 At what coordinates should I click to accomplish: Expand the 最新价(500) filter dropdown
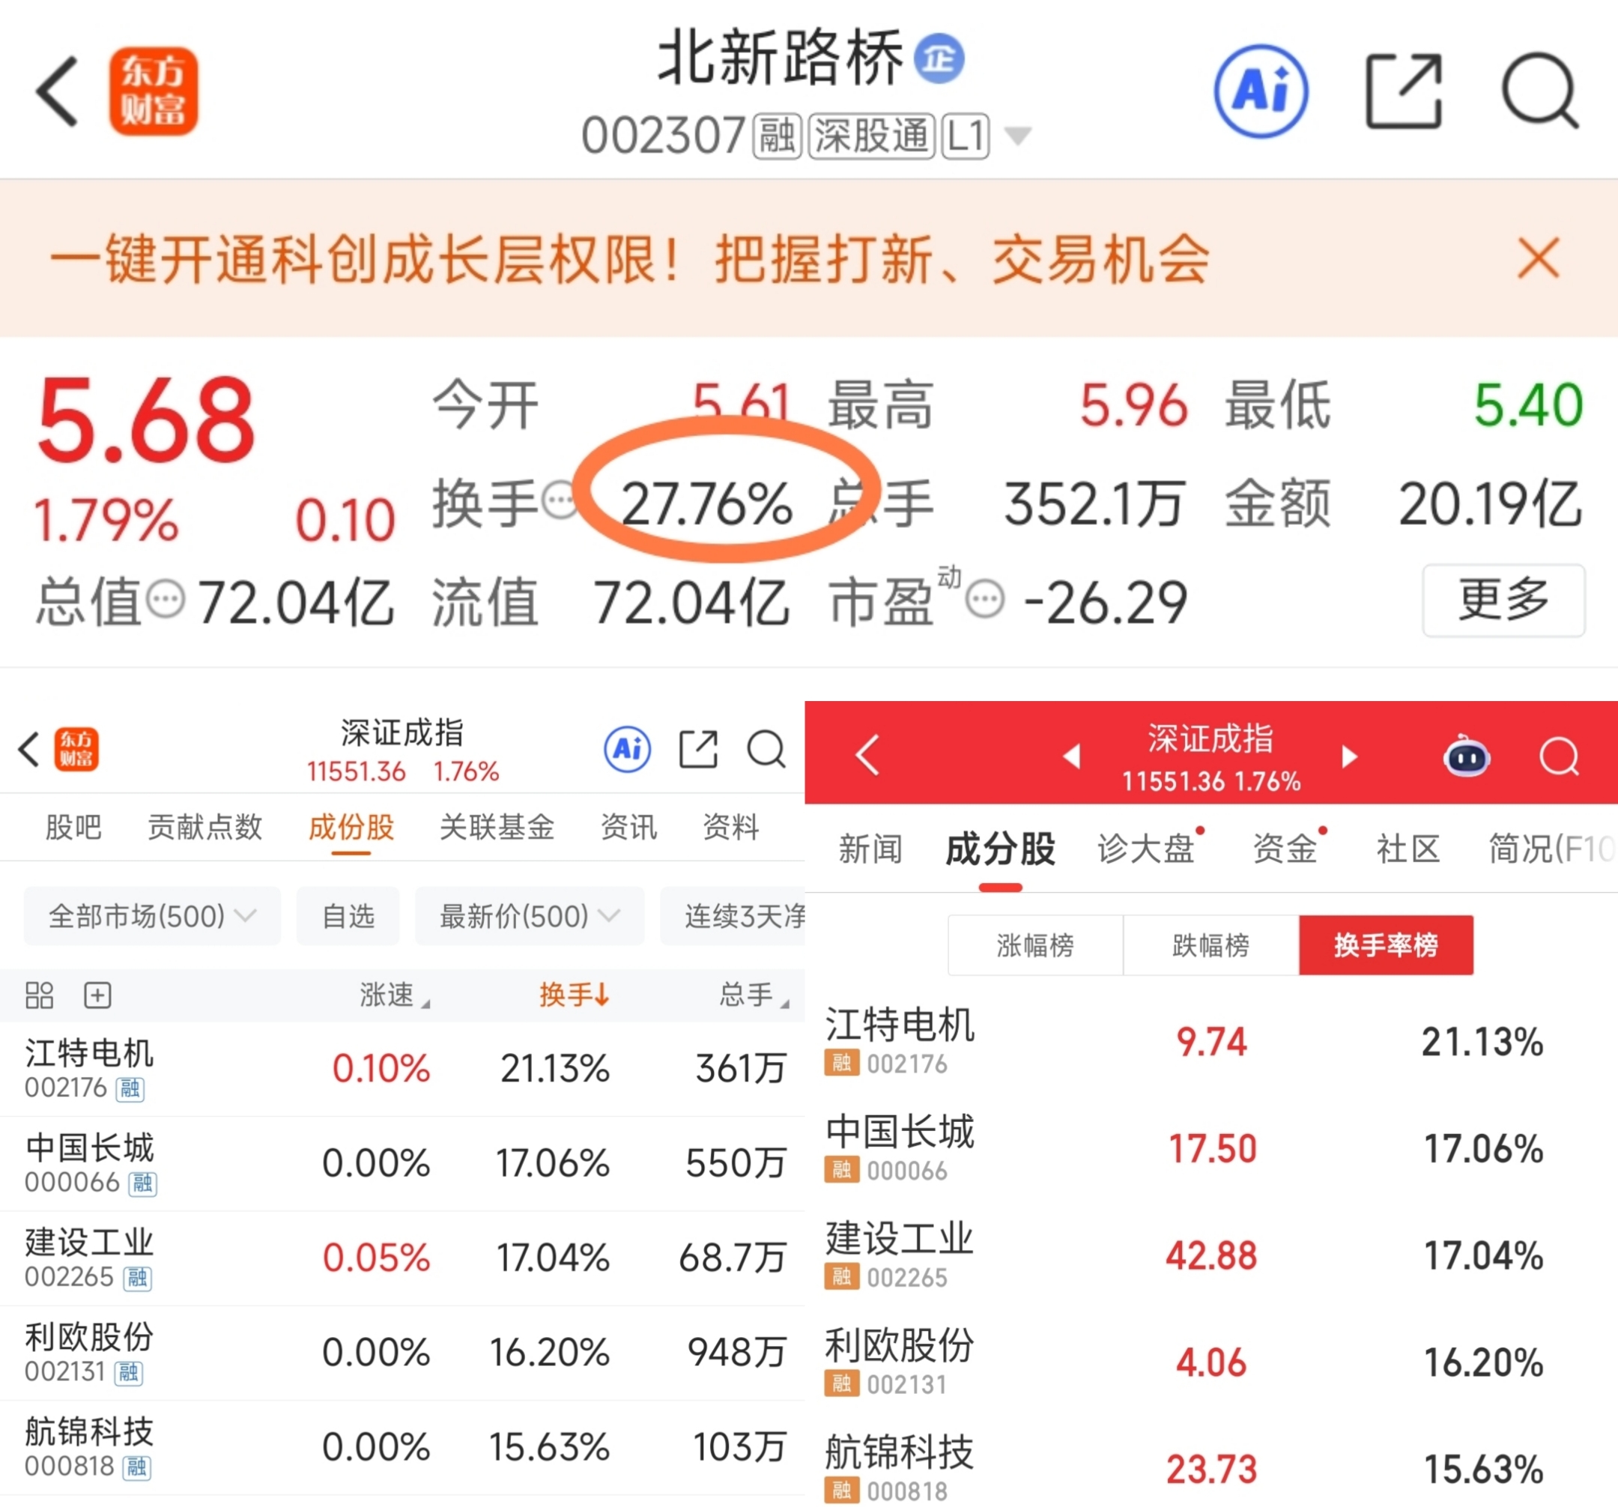click(x=530, y=916)
